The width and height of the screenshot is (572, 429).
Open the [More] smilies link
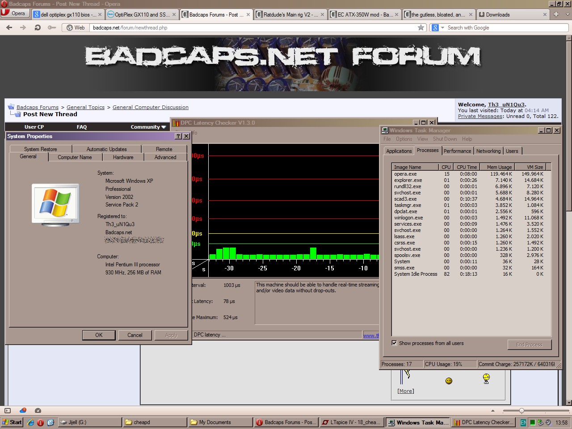click(x=406, y=391)
